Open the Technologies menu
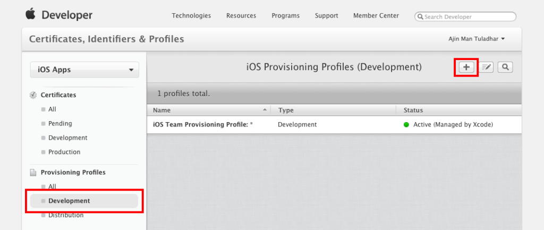Screen dimensions: 544x230 191,15
